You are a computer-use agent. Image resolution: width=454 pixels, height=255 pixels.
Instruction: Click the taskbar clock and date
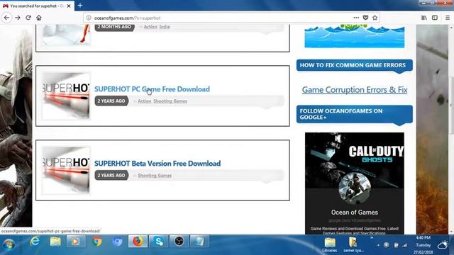(x=423, y=245)
